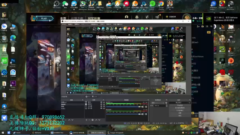Pop out the OBS Audio Mixer dock
The image size is (240, 135).
148,100
